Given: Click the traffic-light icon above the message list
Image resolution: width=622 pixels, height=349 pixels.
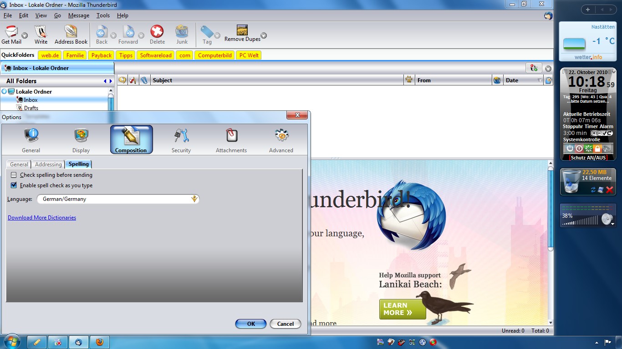Looking at the screenshot, I should [x=534, y=68].
